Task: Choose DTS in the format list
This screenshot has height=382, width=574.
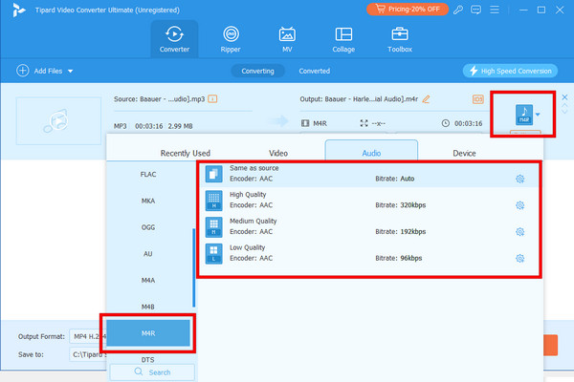Action: (x=148, y=359)
